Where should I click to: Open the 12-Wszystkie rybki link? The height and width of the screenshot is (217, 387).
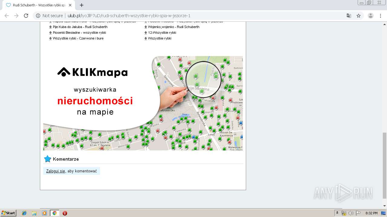click(162, 33)
